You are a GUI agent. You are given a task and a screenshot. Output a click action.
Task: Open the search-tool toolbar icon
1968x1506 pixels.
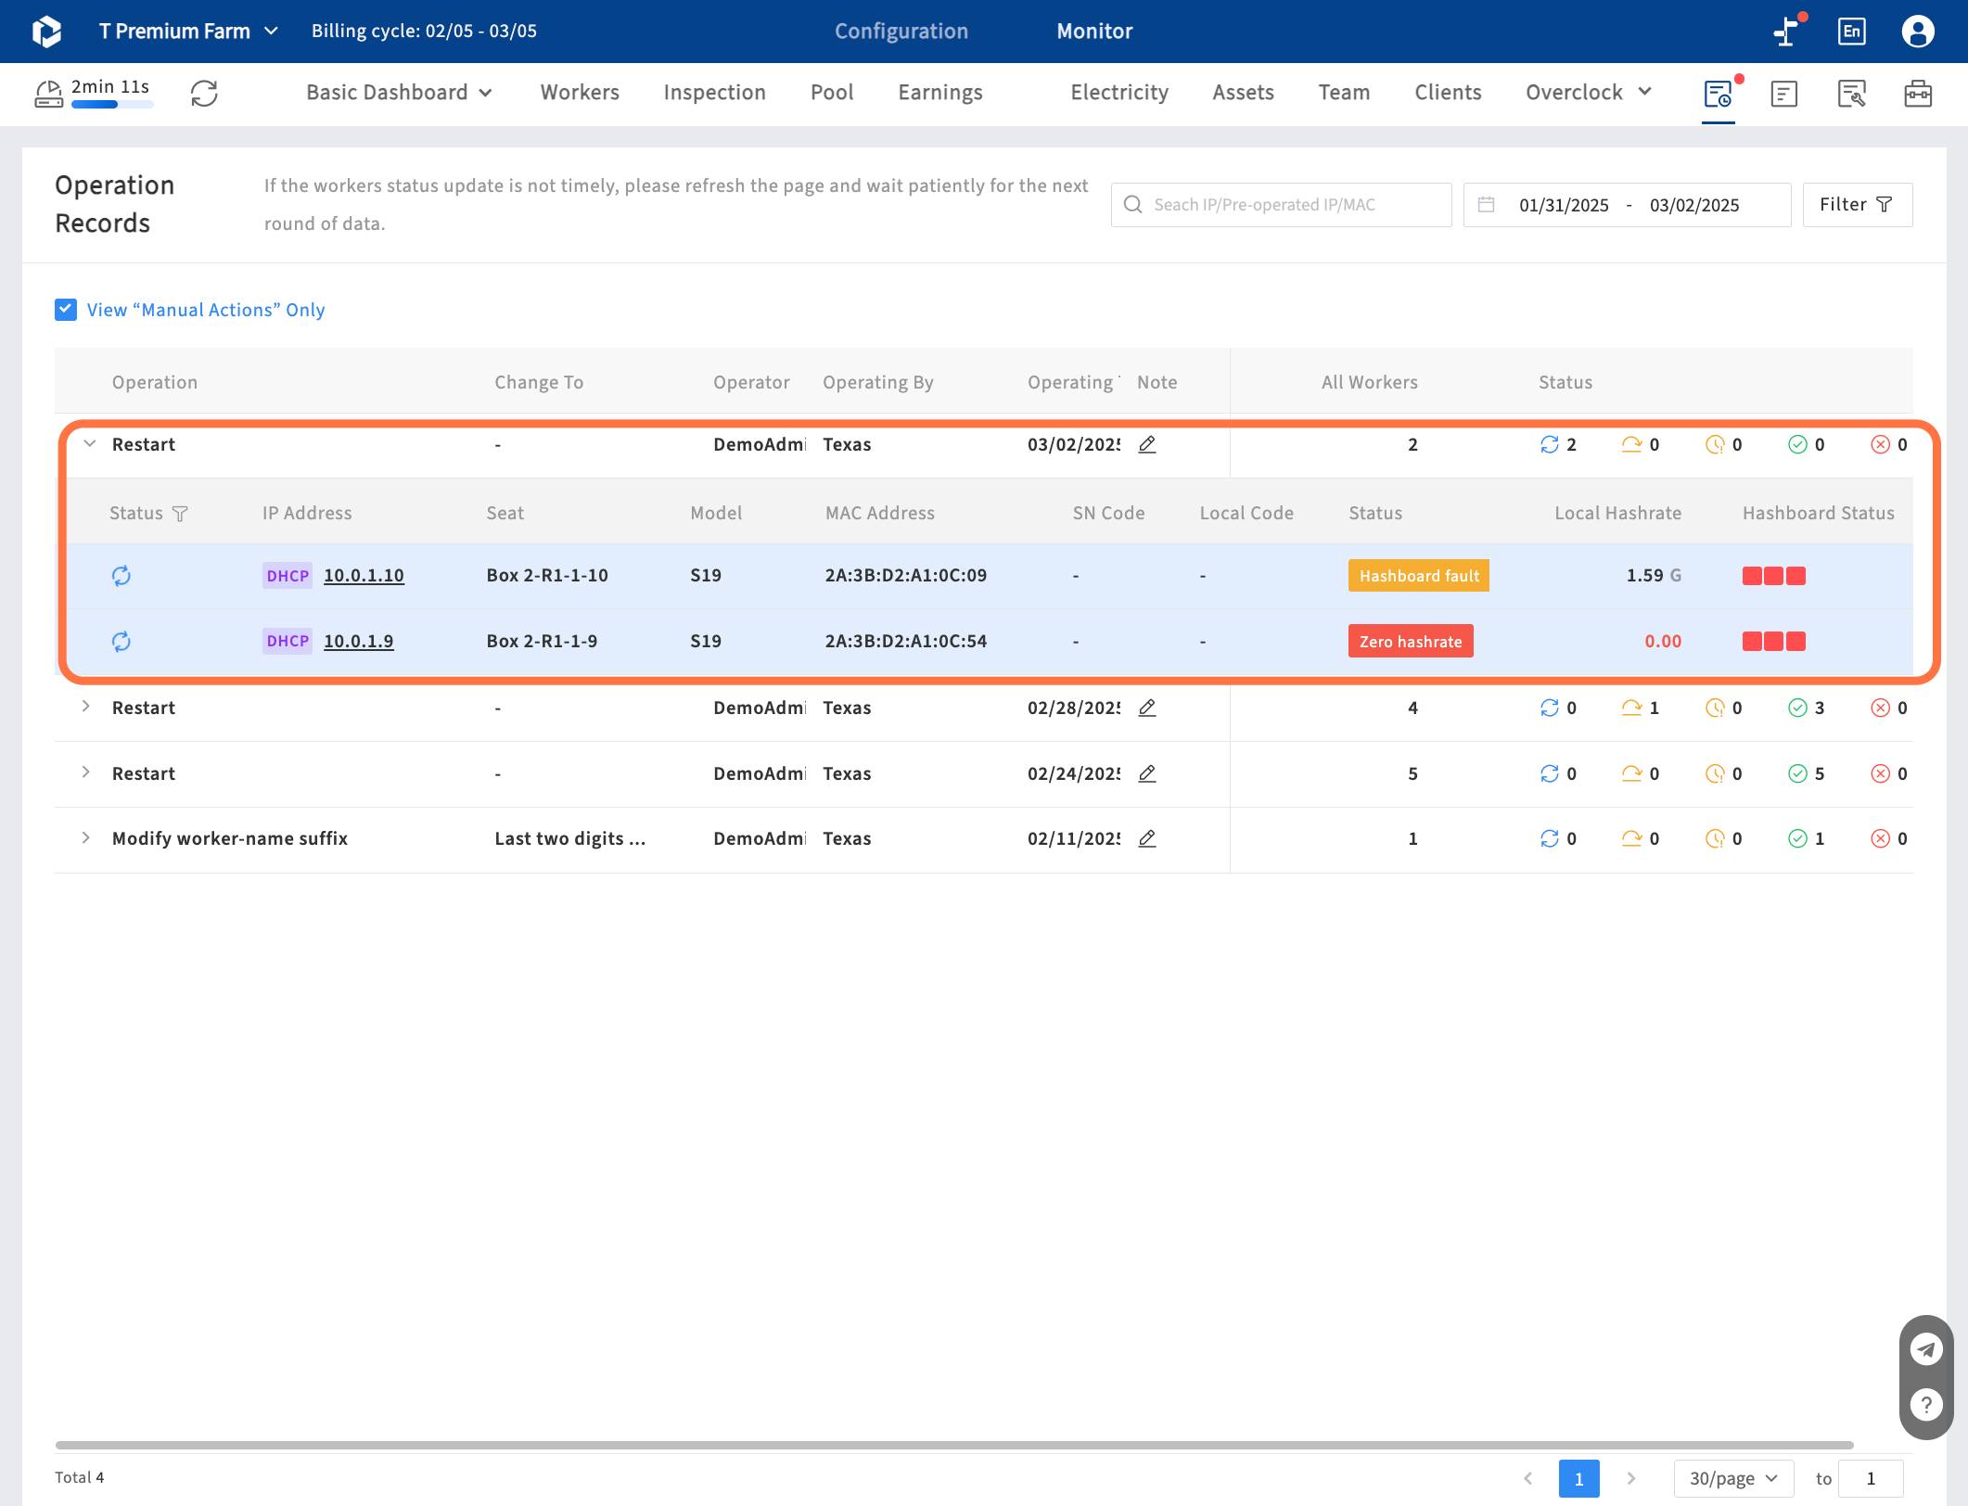(1851, 94)
